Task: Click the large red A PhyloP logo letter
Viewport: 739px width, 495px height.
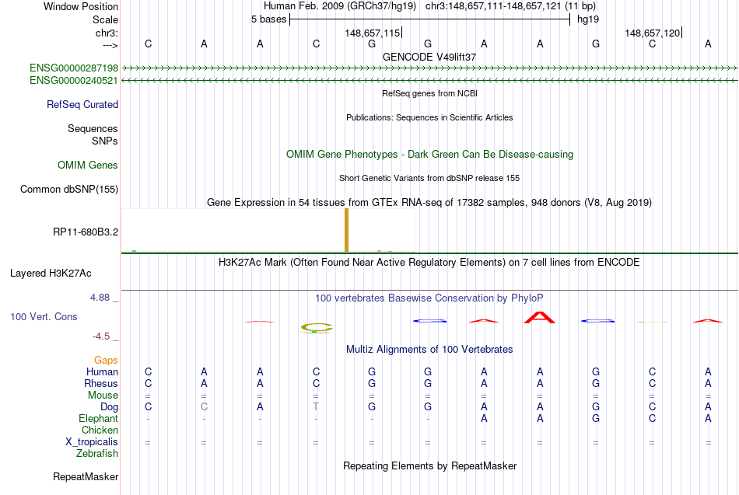Action: click(540, 318)
